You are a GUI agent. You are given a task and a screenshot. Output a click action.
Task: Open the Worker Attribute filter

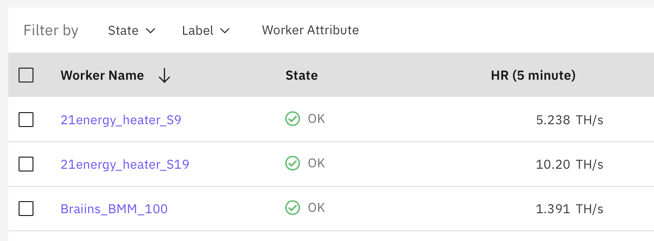click(x=310, y=30)
